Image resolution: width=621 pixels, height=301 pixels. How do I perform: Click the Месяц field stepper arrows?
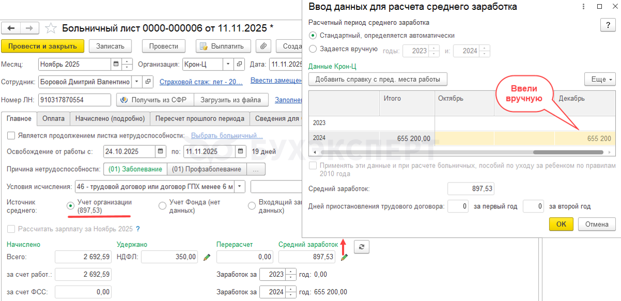pos(127,65)
